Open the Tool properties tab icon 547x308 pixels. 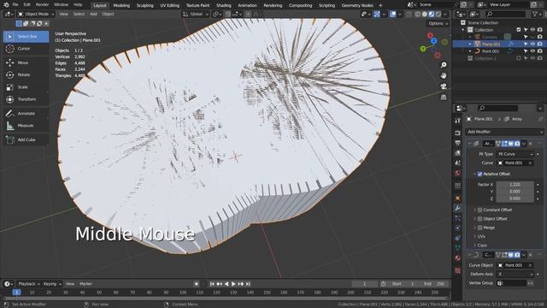[x=458, y=121]
